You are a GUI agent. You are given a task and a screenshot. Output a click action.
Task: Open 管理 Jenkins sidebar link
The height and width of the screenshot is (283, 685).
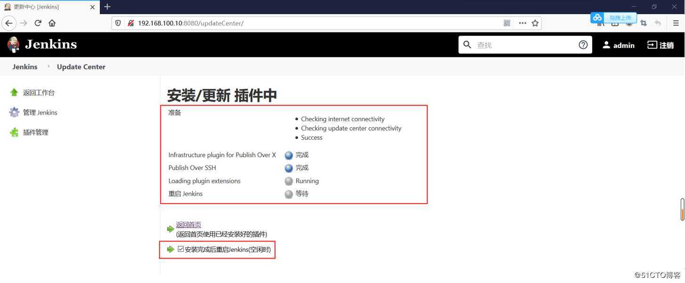[40, 112]
